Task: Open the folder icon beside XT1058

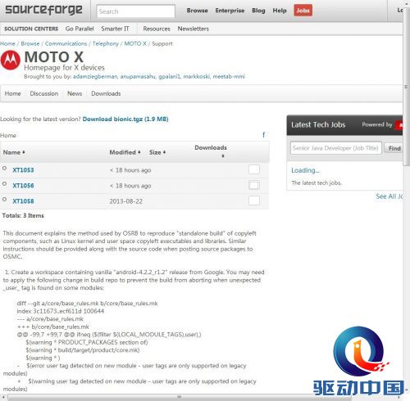Action: pyautogui.click(x=4, y=200)
